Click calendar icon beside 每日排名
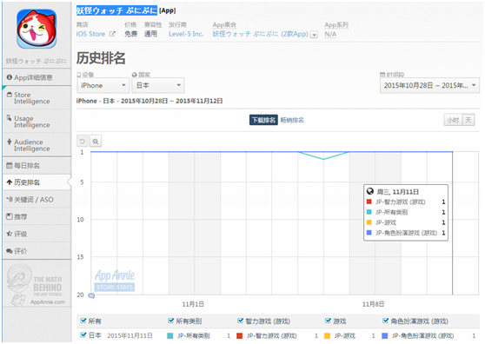Viewport: 485px width, 344px height. (10, 165)
